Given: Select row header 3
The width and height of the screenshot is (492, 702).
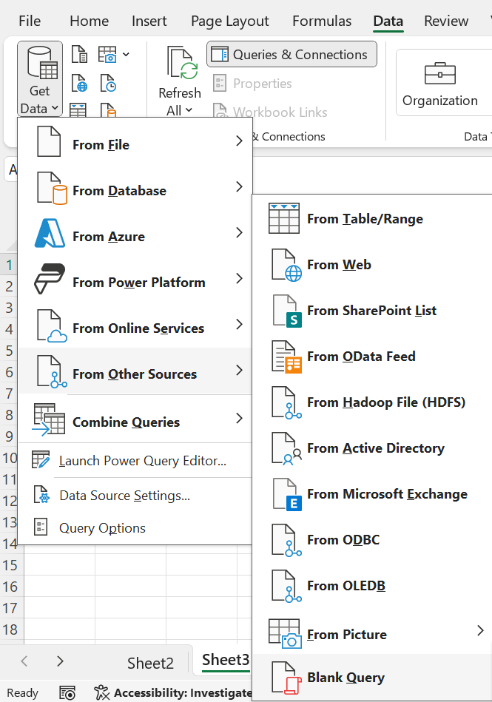Looking at the screenshot, I should click(9, 308).
